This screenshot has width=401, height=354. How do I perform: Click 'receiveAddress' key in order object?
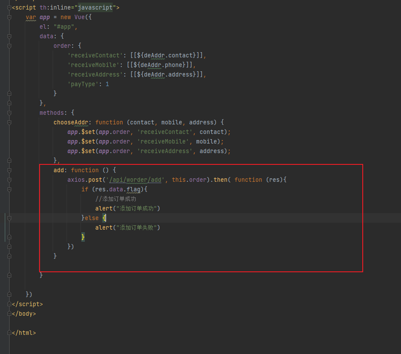(95, 75)
